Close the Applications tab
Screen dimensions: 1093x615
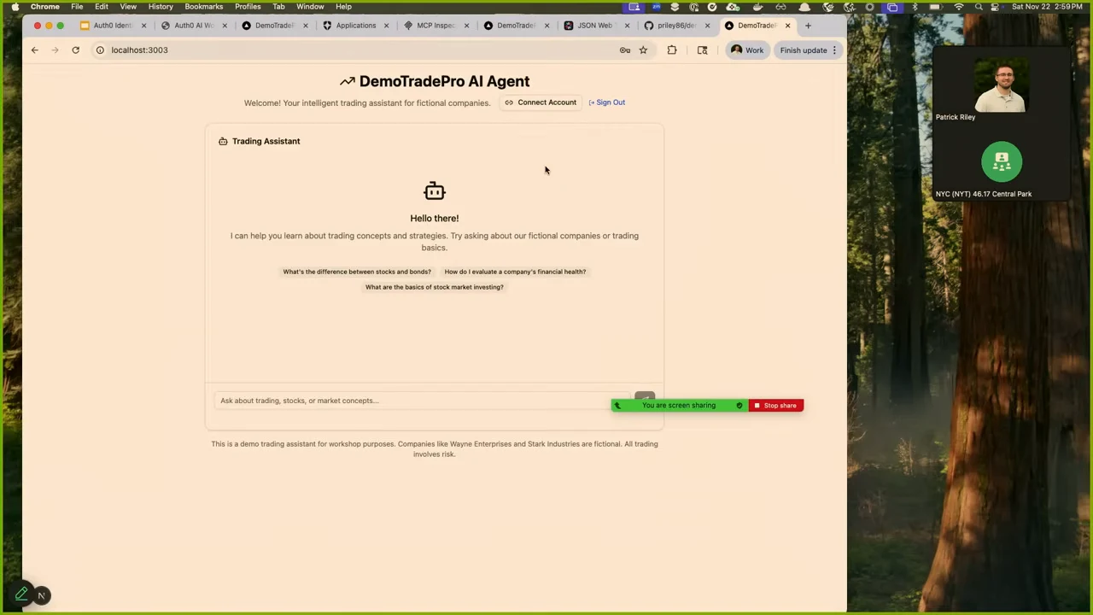[x=386, y=26]
